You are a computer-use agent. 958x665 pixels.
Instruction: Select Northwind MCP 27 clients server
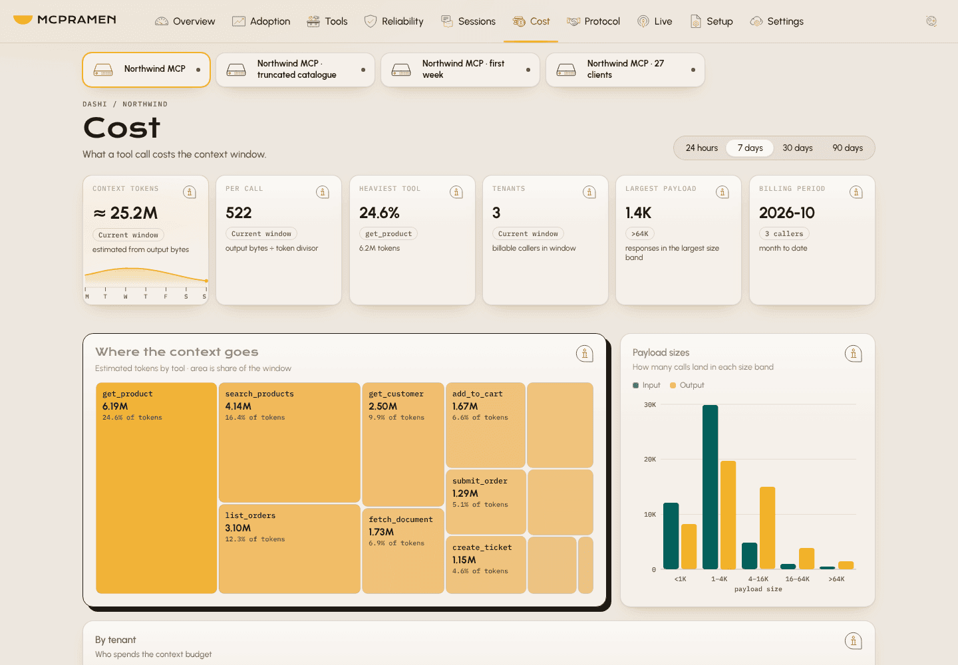pyautogui.click(x=625, y=70)
